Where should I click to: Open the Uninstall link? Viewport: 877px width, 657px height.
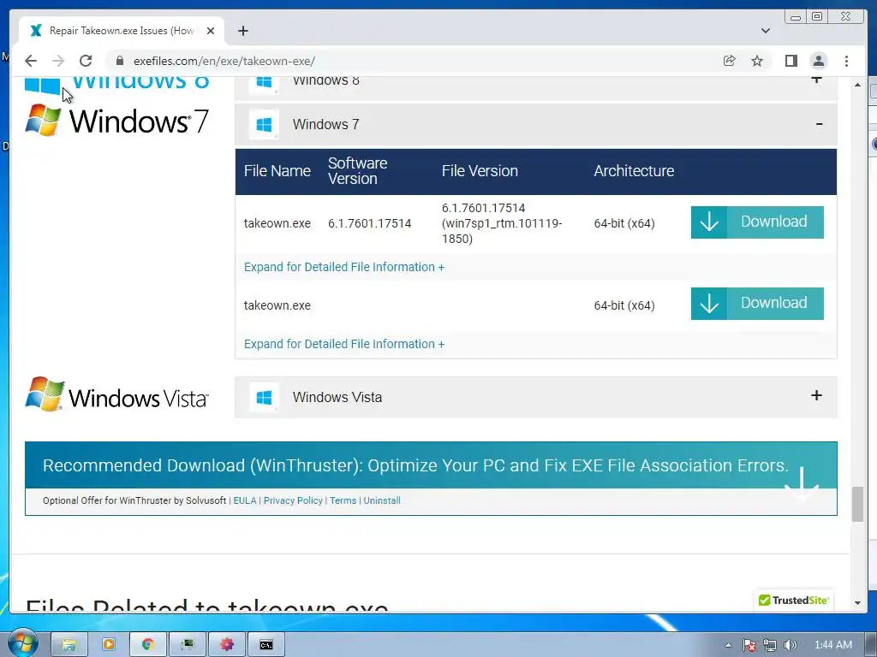tap(382, 500)
